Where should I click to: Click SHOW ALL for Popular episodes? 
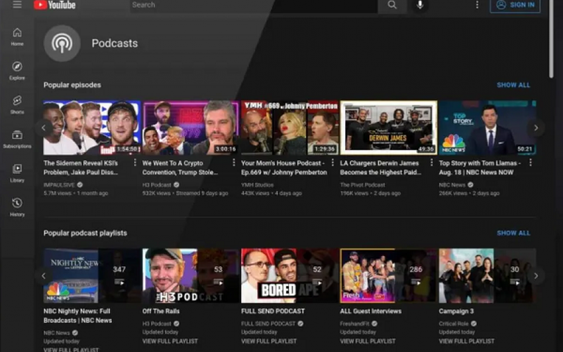click(513, 85)
